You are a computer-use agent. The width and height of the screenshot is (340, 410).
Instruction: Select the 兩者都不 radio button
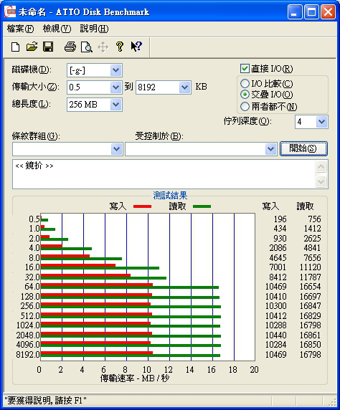coord(245,106)
